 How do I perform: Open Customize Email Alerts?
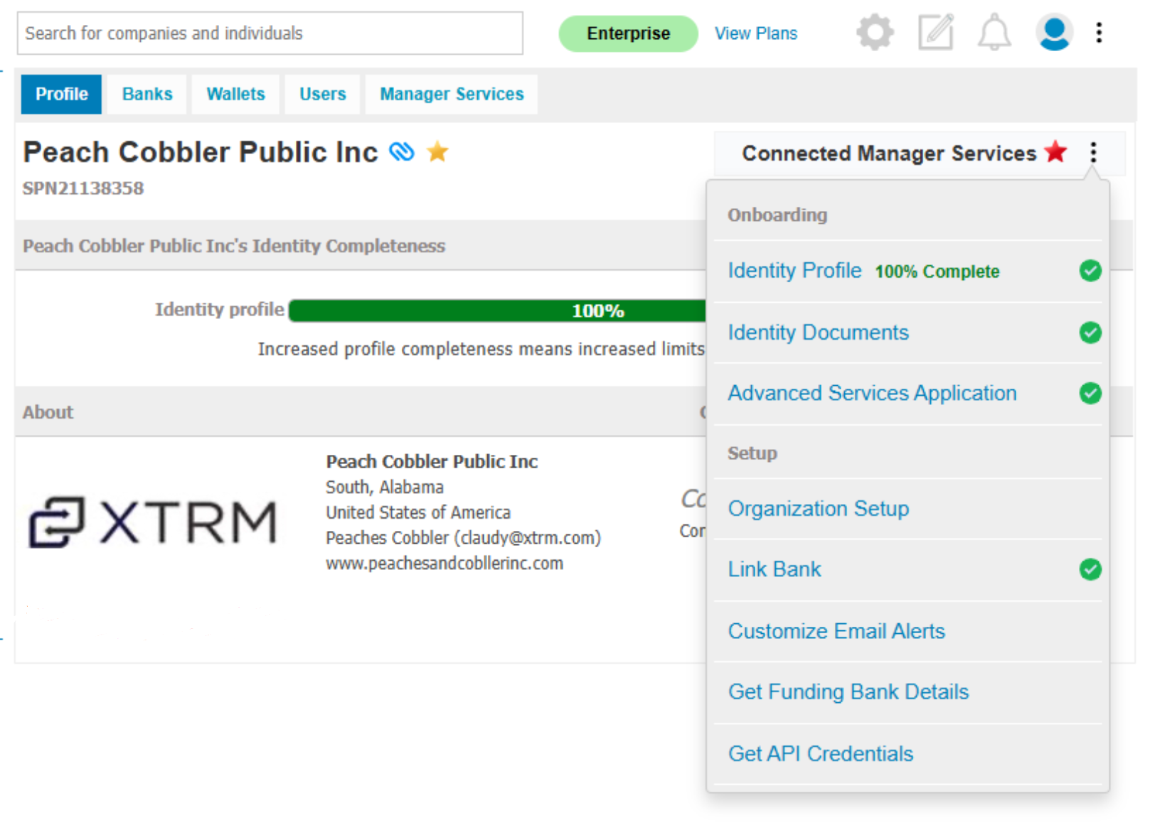[x=836, y=631]
